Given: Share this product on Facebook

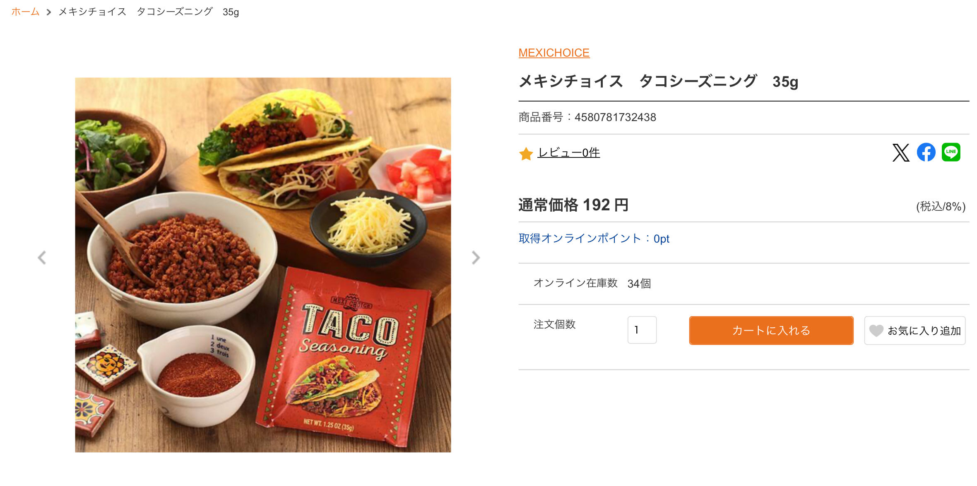Looking at the screenshot, I should pyautogui.click(x=926, y=152).
